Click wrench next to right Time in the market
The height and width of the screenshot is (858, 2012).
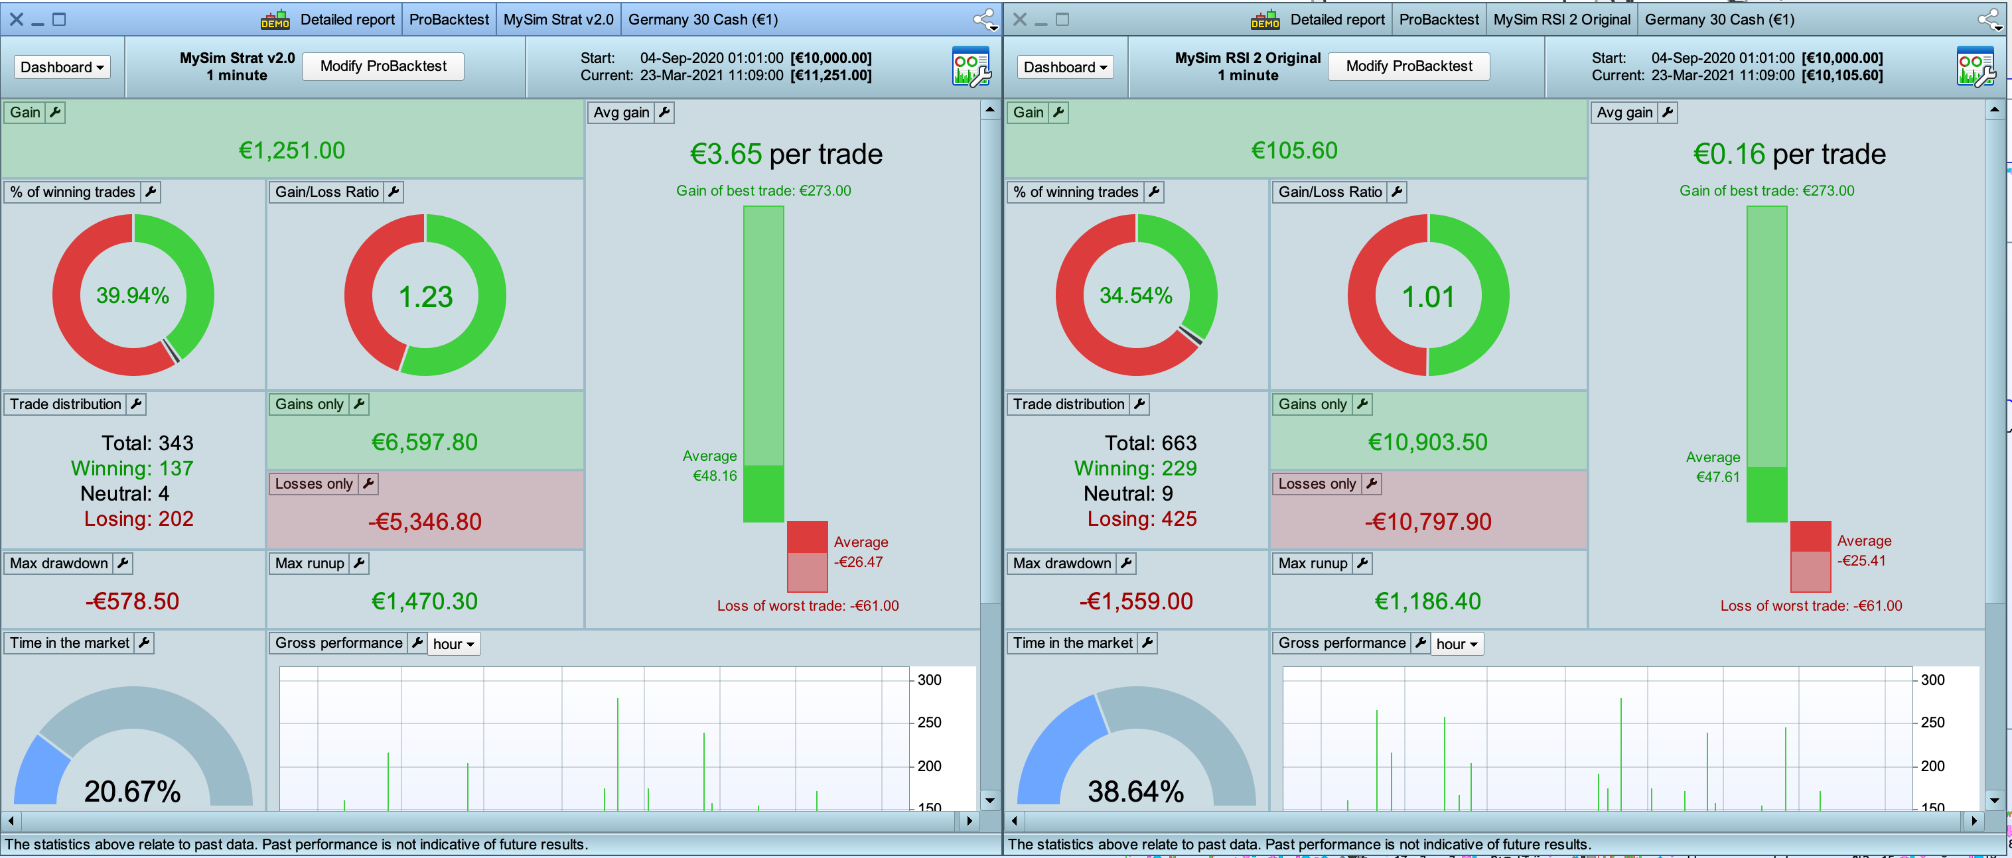pos(1147,643)
